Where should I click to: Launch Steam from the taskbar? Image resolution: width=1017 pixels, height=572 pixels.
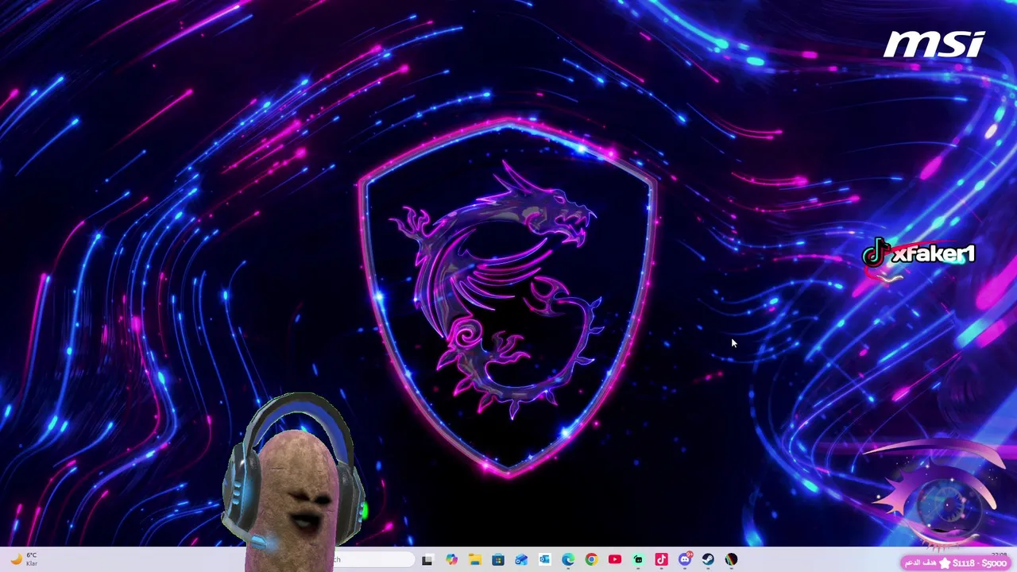(708, 559)
